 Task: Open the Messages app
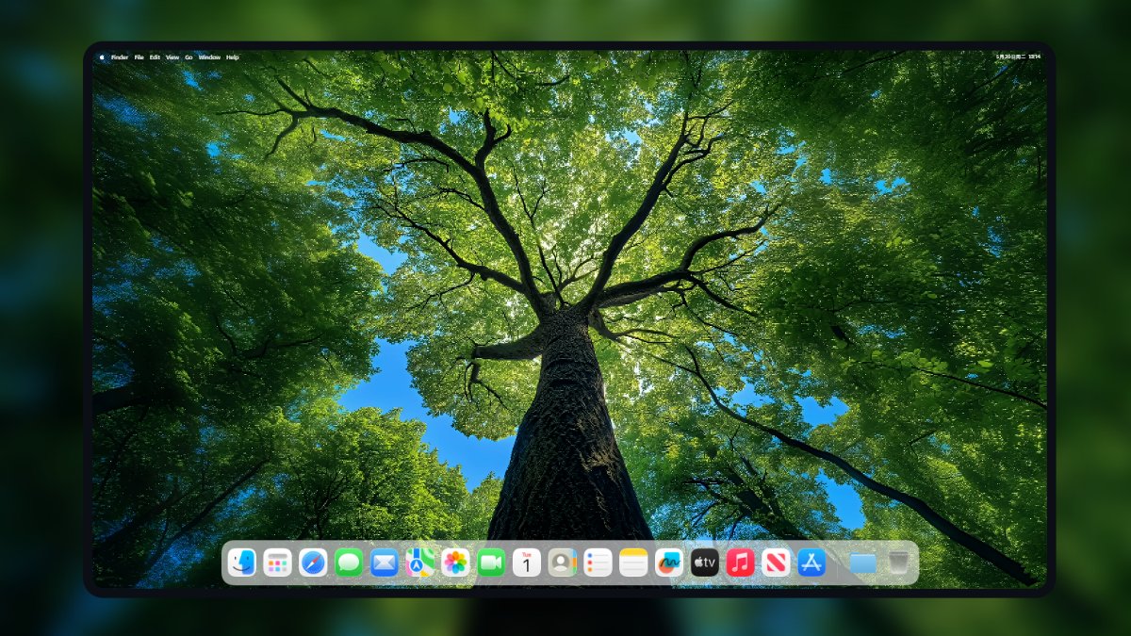tap(349, 563)
